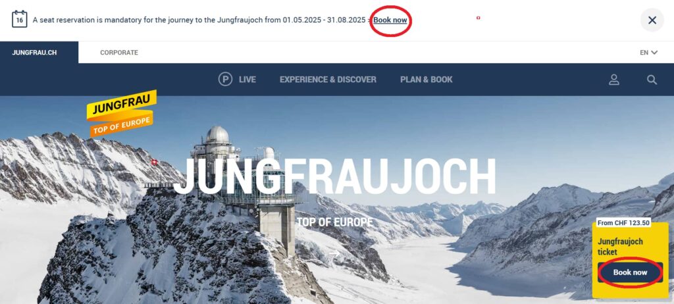Open the LIVE menu item
This screenshot has height=304, width=674.
[x=247, y=80]
